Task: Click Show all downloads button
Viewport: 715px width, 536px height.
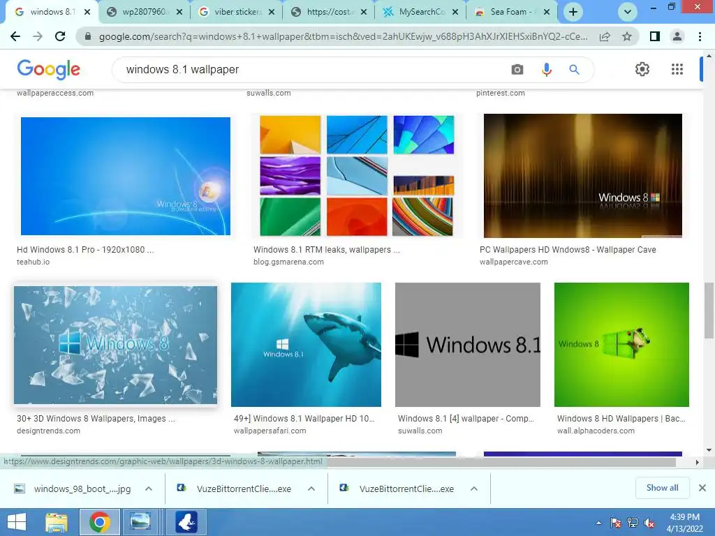Action: (x=662, y=488)
